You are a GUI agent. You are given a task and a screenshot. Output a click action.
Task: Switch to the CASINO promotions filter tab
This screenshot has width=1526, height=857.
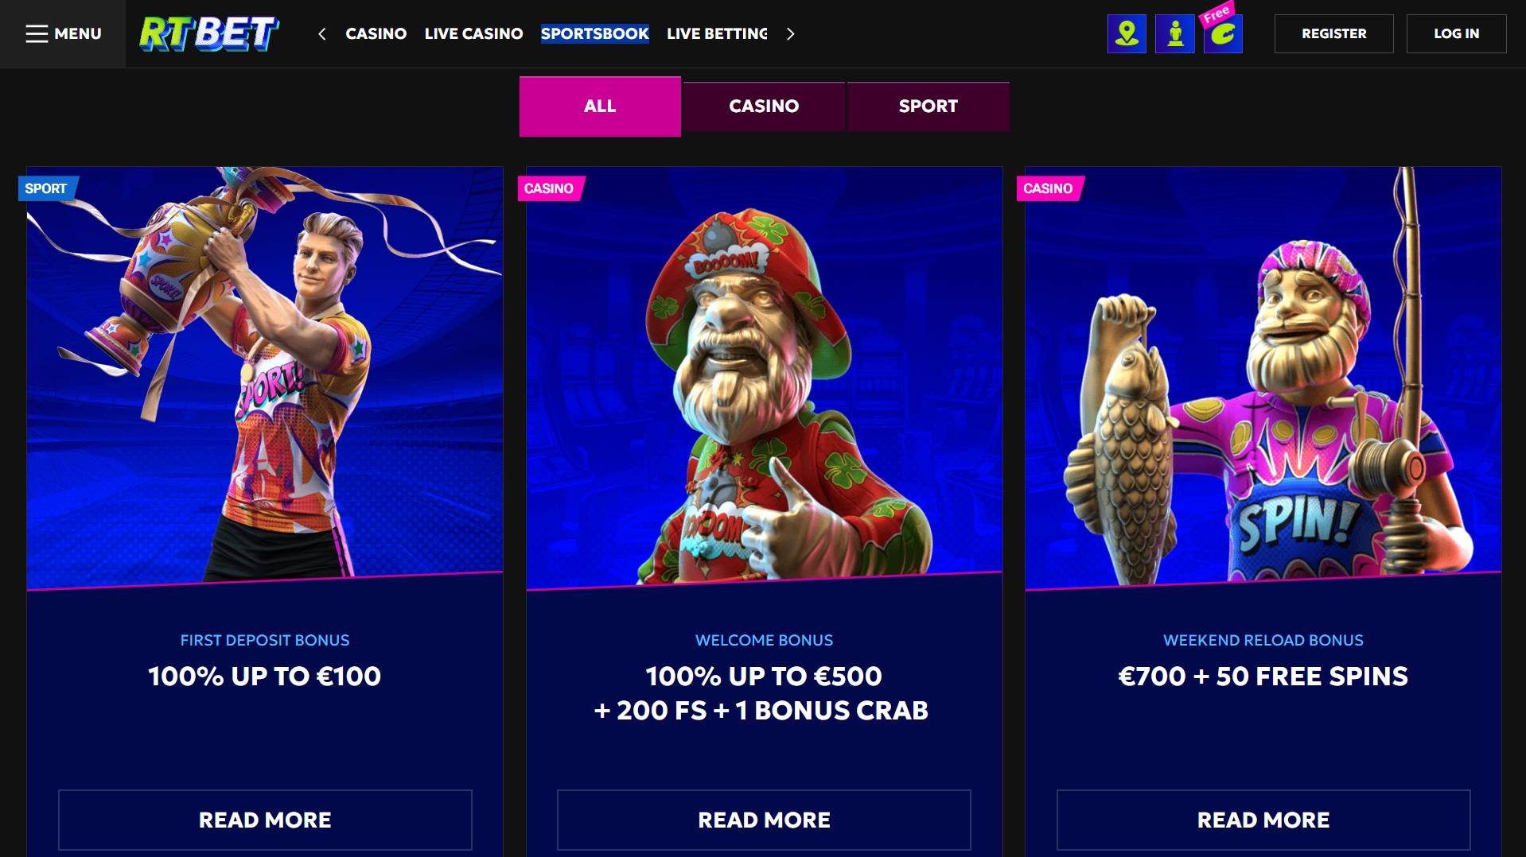(764, 107)
